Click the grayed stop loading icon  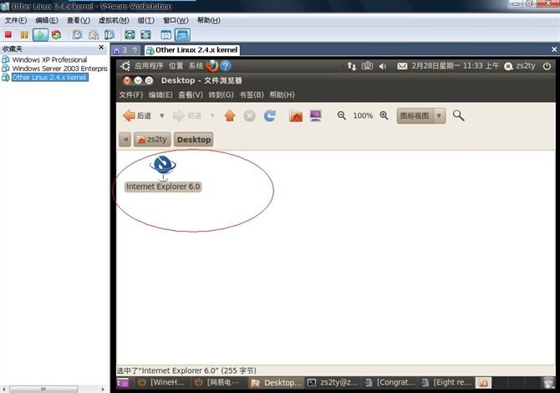point(250,115)
